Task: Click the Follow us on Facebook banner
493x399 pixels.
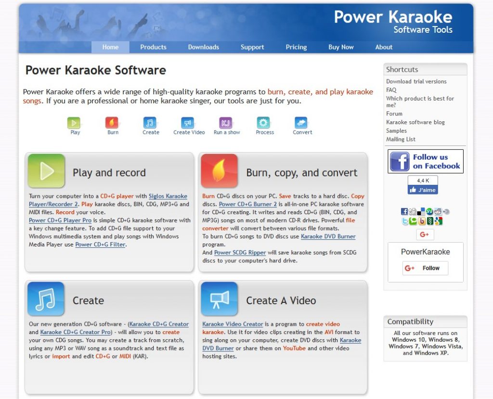Action: (425, 161)
